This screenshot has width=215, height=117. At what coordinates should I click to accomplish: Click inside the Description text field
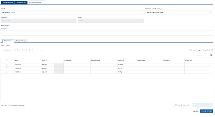click(x=107, y=33)
